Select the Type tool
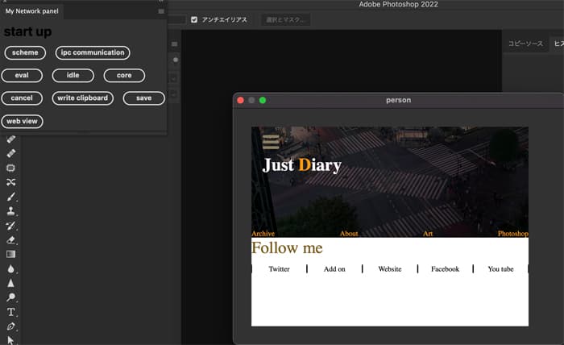 pyautogui.click(x=10, y=312)
